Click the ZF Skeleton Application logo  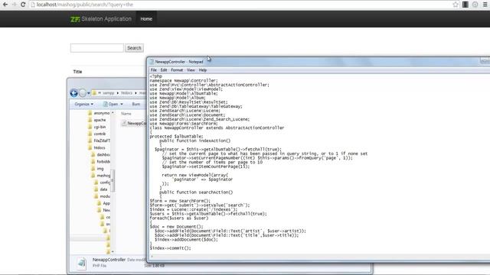coord(101,19)
